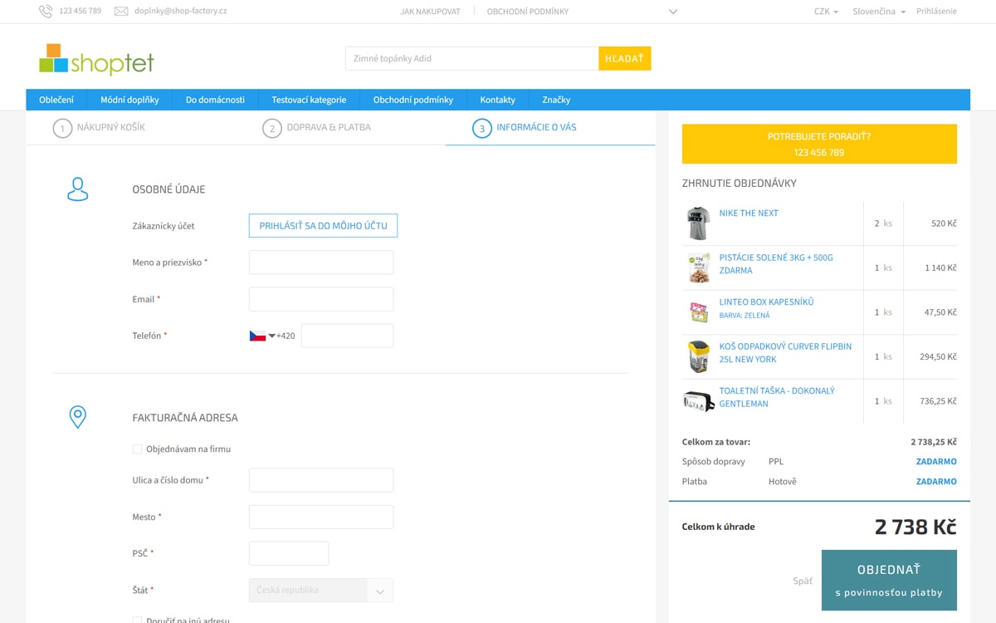Viewport: 996px width, 623px height.
Task: Open Obchodní podmínky link in top bar
Action: point(528,12)
